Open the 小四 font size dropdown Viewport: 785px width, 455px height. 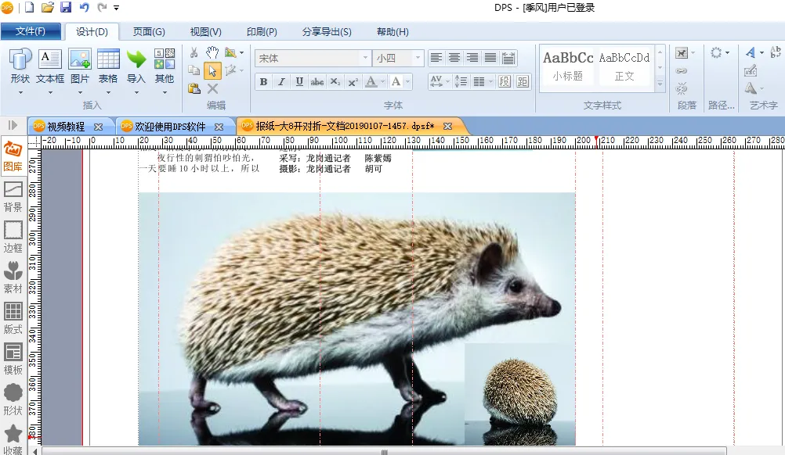[x=418, y=59]
